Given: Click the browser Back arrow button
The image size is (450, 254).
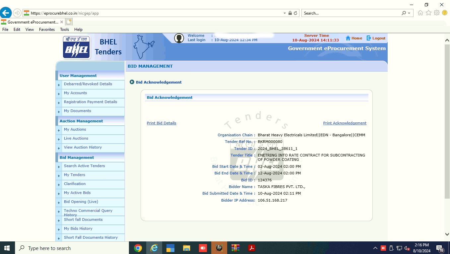Looking at the screenshot, I should click(x=6, y=13).
